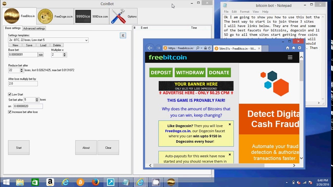Click the About button in CoinBot

(x=86, y=148)
